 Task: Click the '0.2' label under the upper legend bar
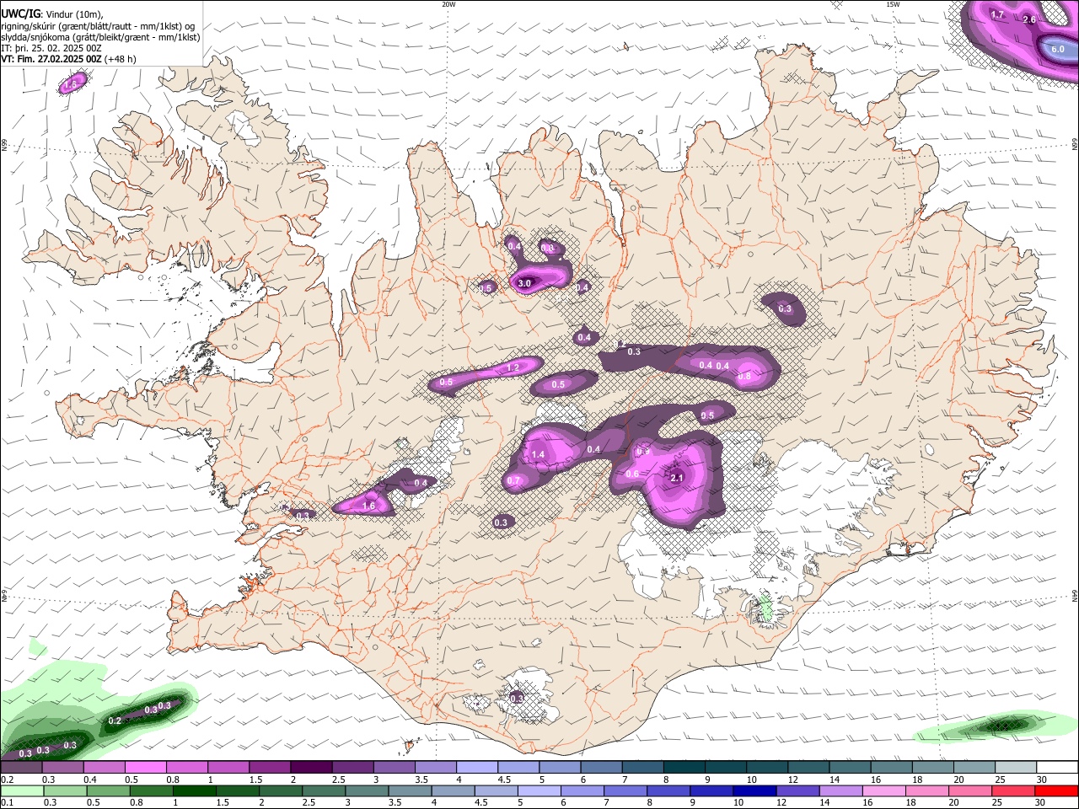pos(8,780)
